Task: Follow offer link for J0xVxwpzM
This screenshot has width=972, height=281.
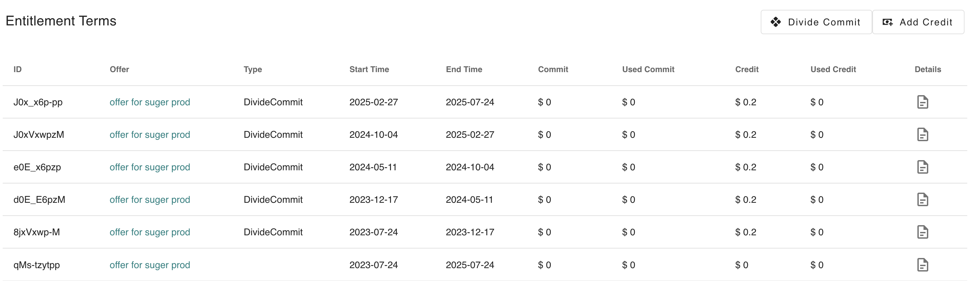Action: (x=150, y=134)
